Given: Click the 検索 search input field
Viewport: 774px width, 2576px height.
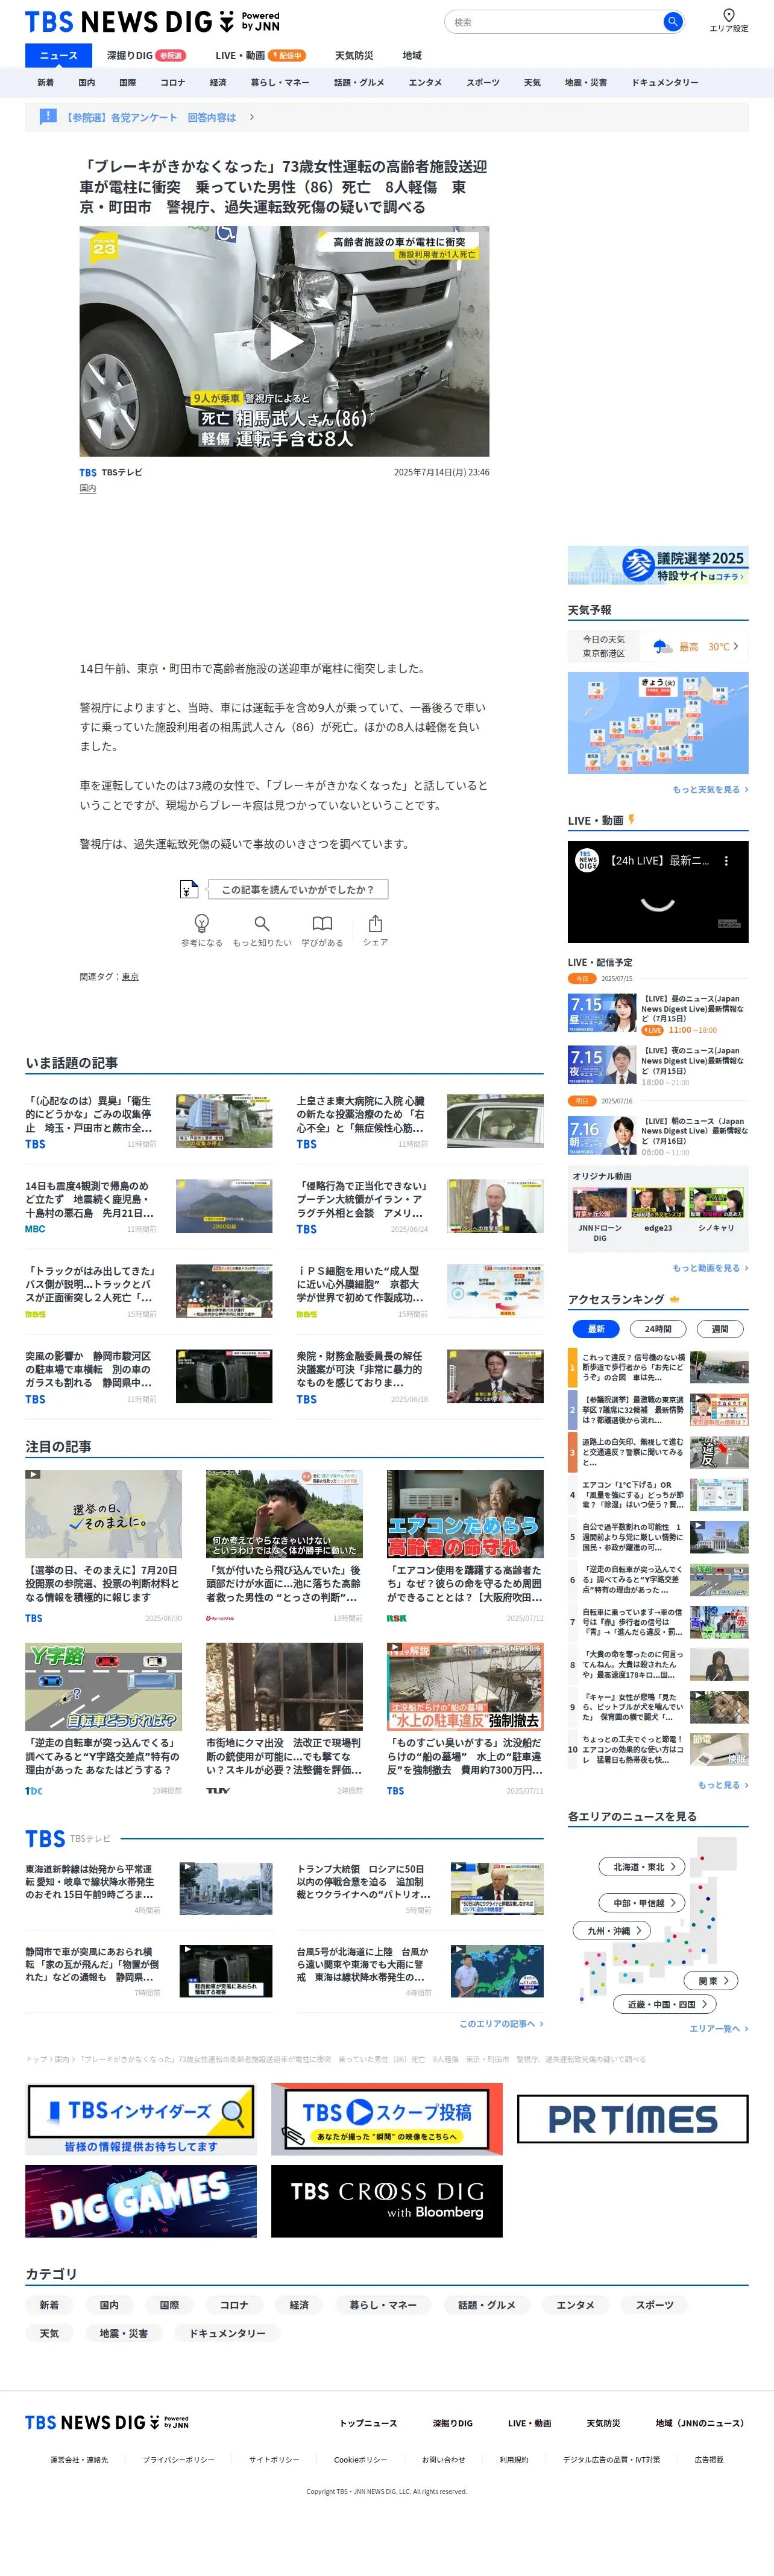Looking at the screenshot, I should click(x=555, y=21).
